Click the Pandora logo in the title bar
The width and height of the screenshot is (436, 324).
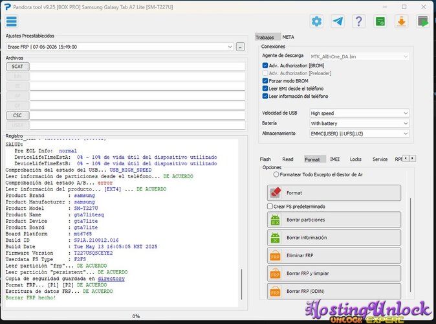(x=8, y=7)
